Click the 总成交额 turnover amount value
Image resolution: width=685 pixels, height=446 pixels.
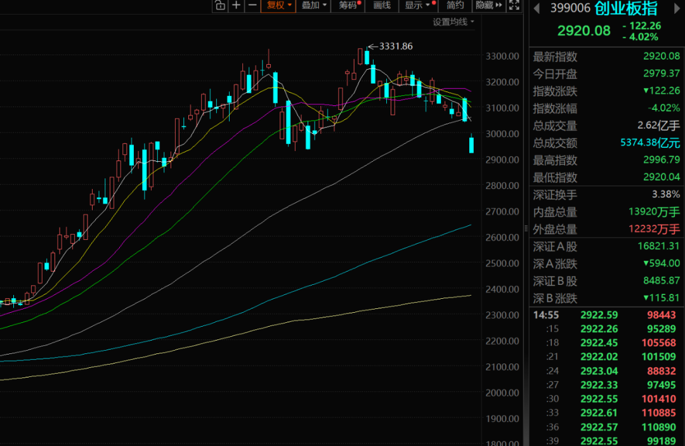tap(650, 143)
